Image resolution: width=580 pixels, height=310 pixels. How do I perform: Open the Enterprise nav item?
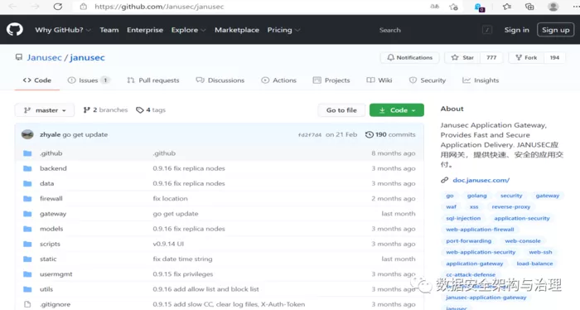[145, 30]
